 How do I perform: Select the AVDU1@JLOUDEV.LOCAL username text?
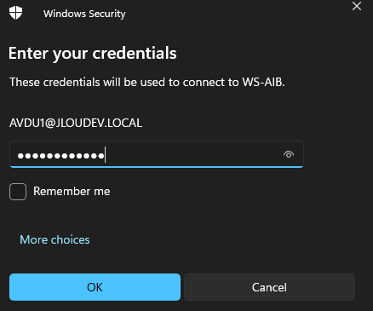click(x=76, y=123)
